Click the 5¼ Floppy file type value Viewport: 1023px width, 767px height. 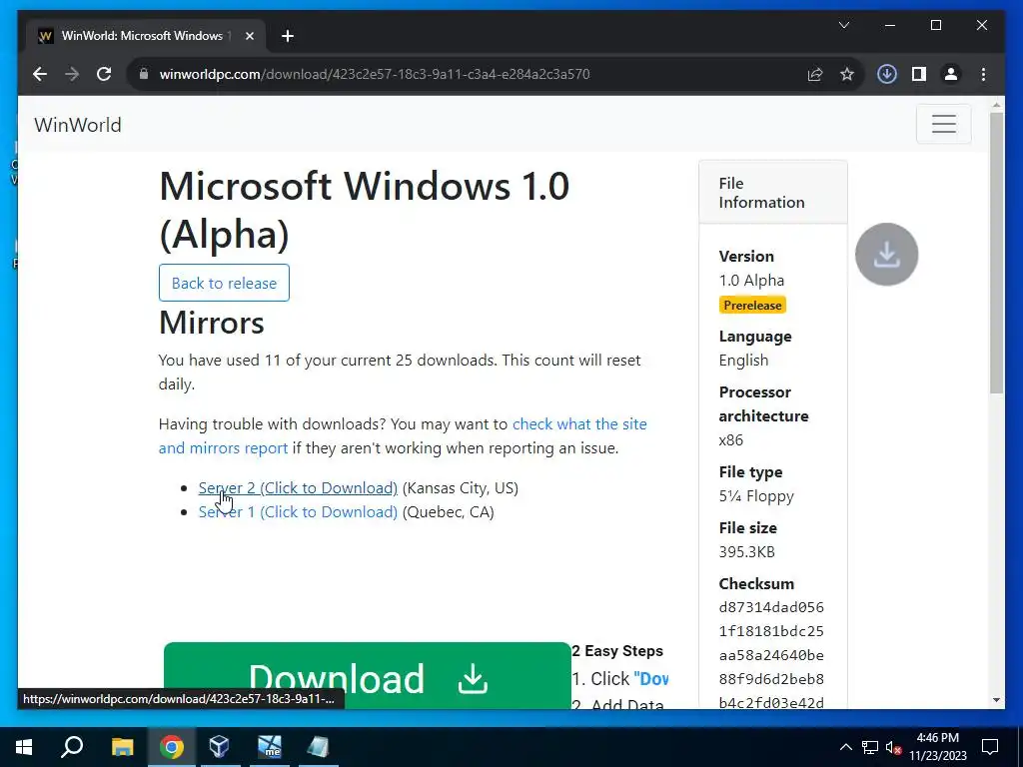pyautogui.click(x=756, y=496)
